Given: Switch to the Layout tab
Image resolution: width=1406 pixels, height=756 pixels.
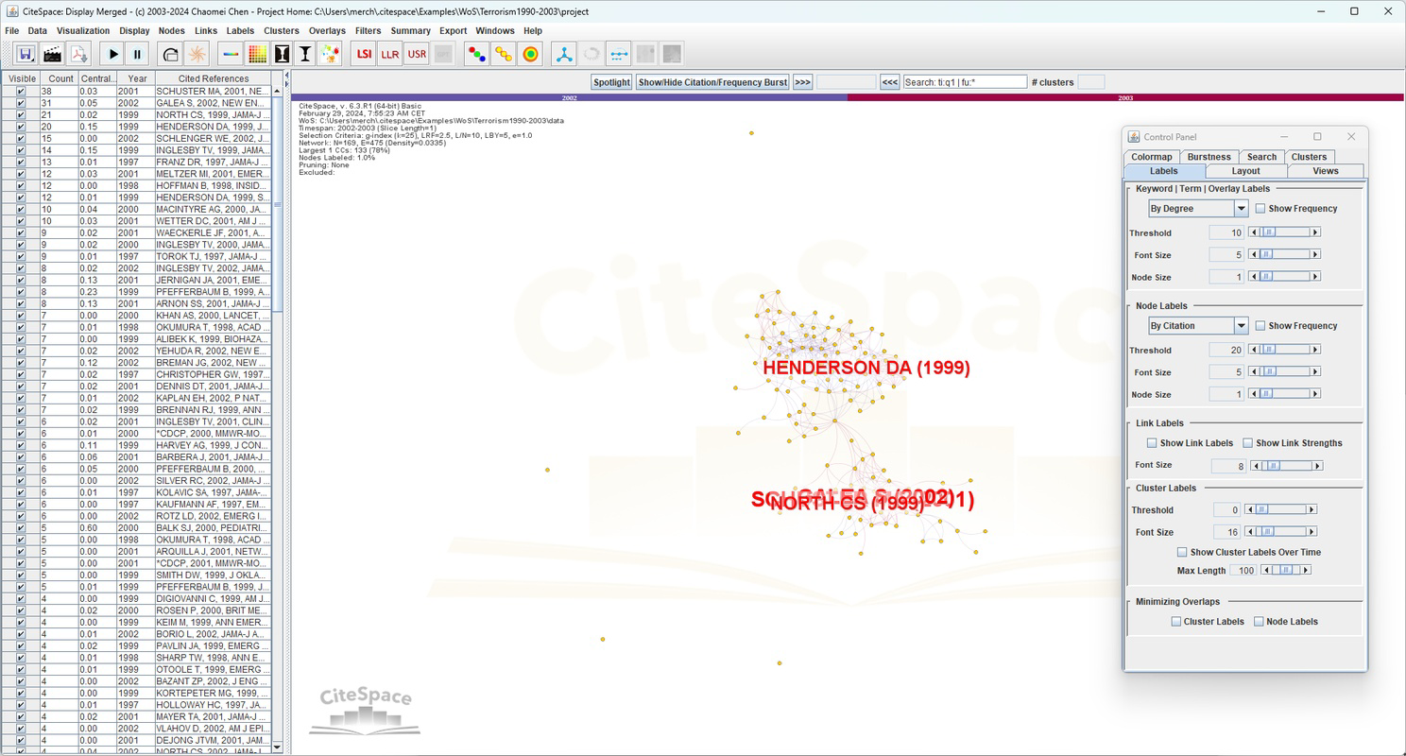Looking at the screenshot, I should 1246,171.
